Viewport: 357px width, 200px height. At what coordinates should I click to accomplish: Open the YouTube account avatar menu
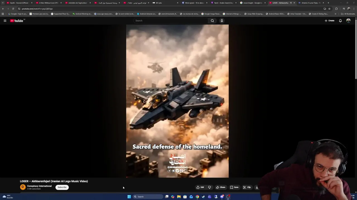coord(348,21)
